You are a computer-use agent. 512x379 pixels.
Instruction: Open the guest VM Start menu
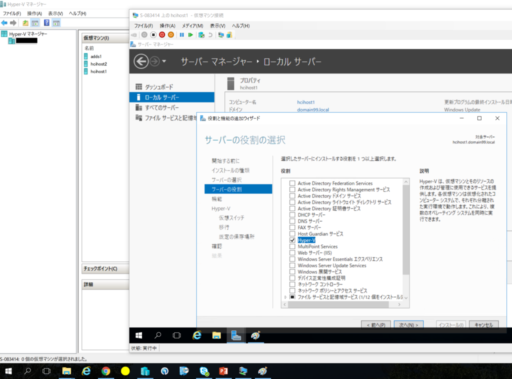pyautogui.click(x=139, y=335)
